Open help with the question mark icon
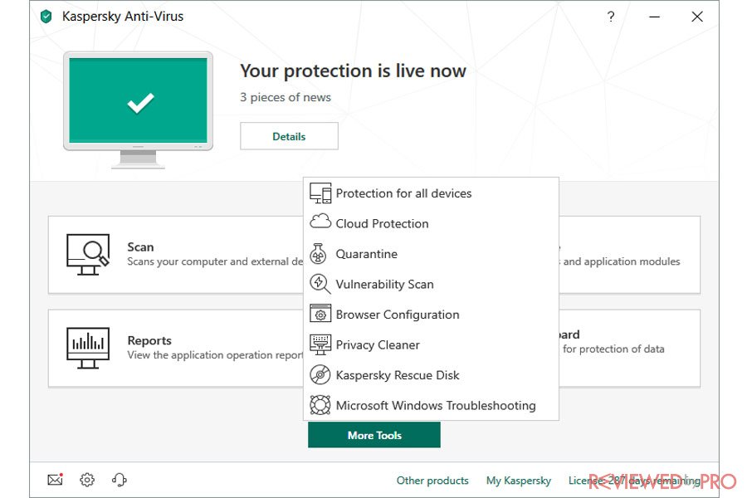The image size is (747, 498). pyautogui.click(x=611, y=17)
